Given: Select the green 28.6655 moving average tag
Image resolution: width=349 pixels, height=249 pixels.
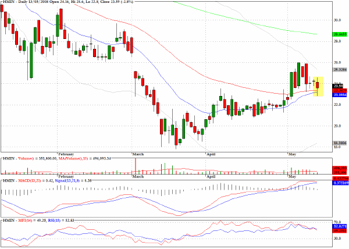Looking at the screenshot, I should (340, 34).
